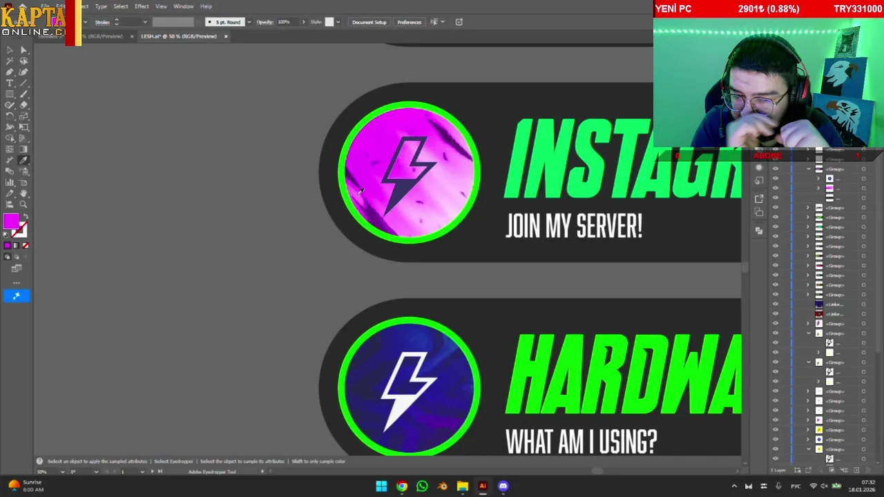The image size is (884, 497).
Task: Select the Zoom magnifier tool
Action: click(x=23, y=205)
